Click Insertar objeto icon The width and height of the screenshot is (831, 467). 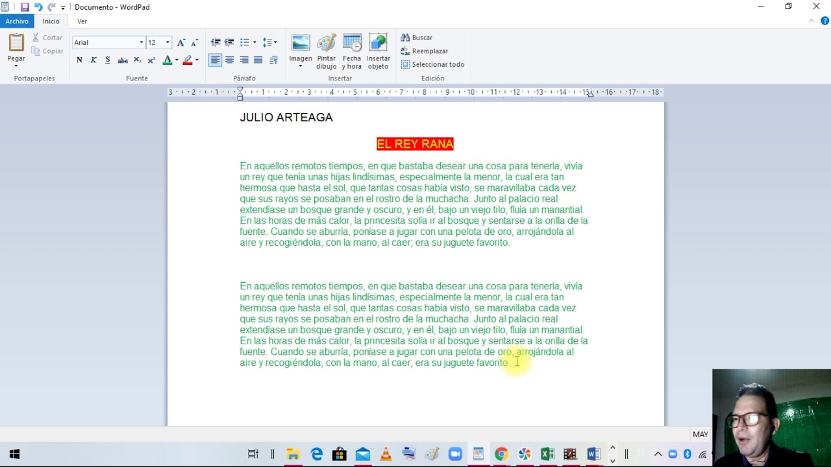pyautogui.click(x=378, y=43)
